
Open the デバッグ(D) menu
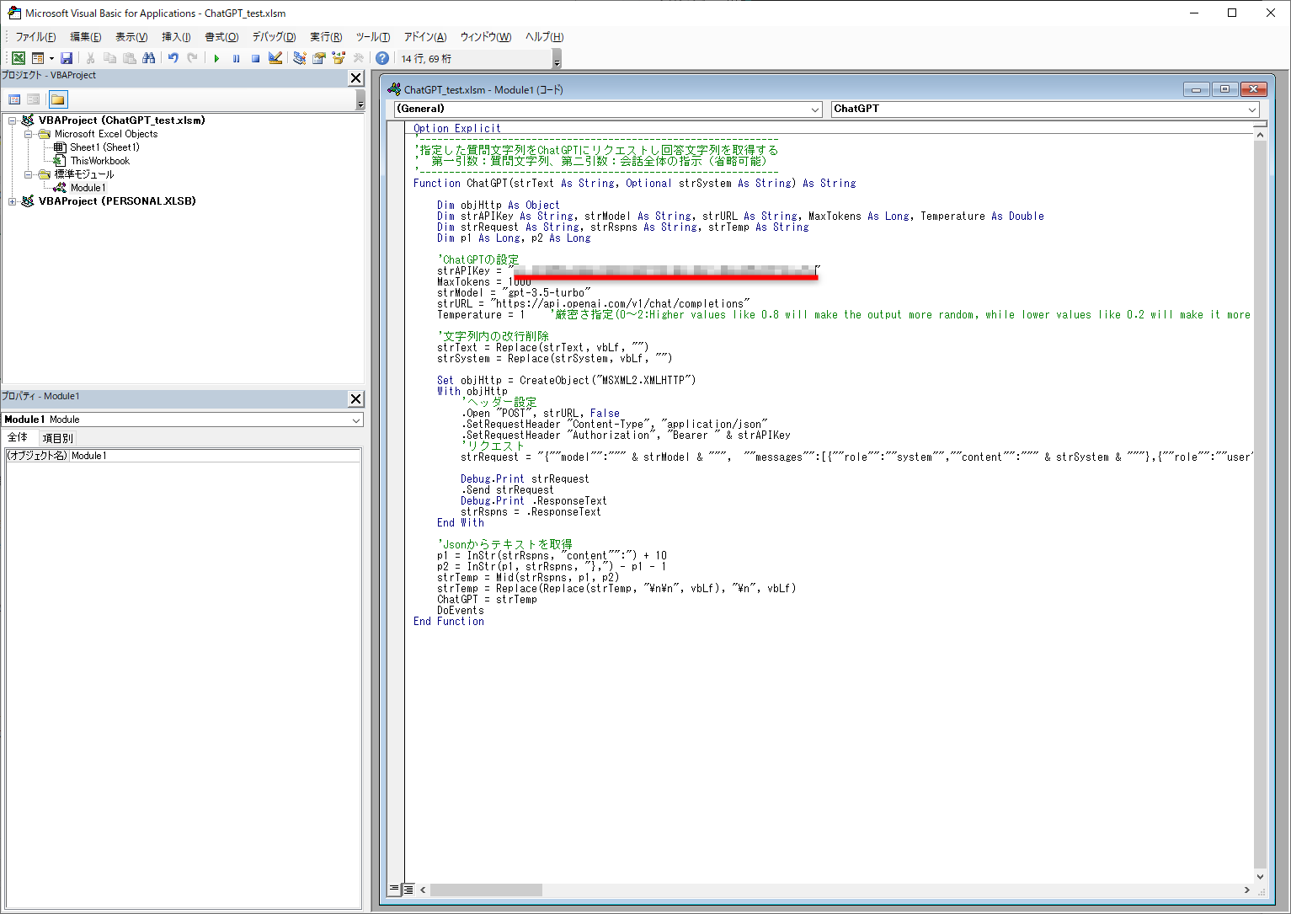tap(274, 37)
